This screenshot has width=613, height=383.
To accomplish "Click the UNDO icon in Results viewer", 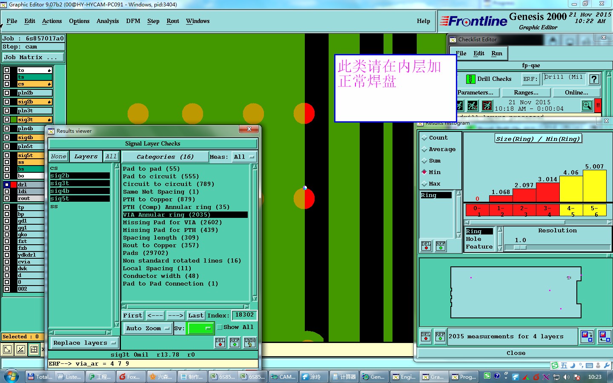I will [250, 342].
